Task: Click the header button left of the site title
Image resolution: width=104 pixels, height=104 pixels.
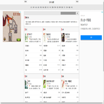Action: pos(26,1)
